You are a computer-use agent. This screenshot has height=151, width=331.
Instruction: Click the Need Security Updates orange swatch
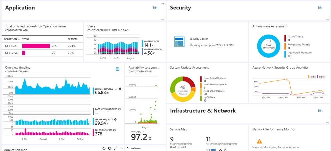pyautogui.click(x=201, y=86)
